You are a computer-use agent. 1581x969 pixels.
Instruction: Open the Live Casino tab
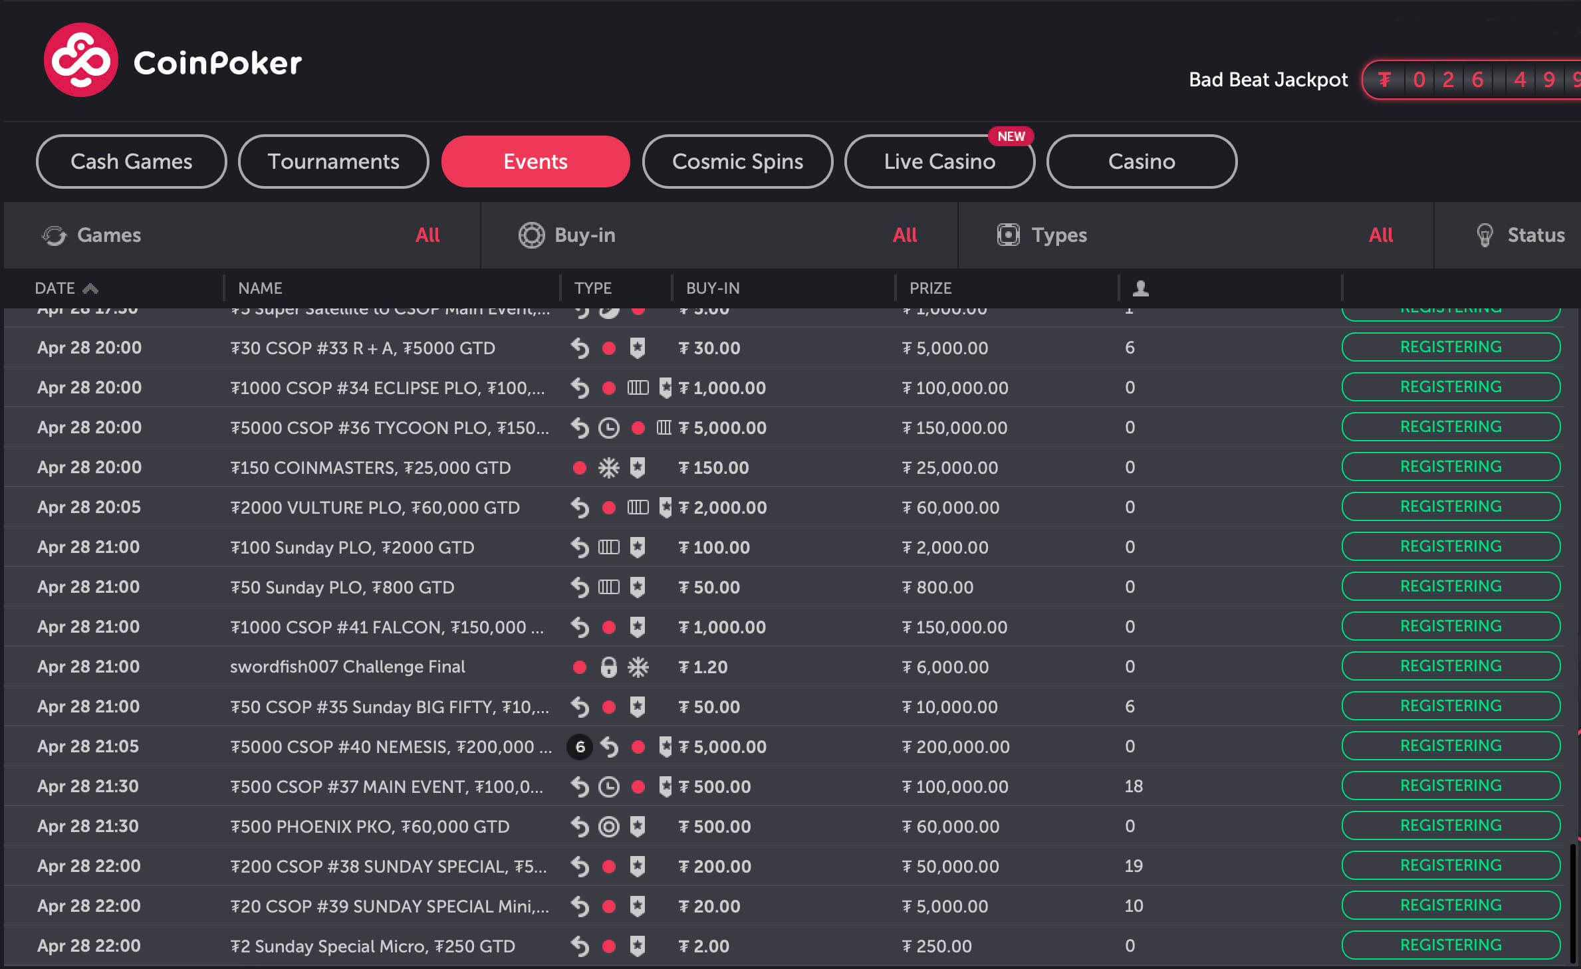939,161
